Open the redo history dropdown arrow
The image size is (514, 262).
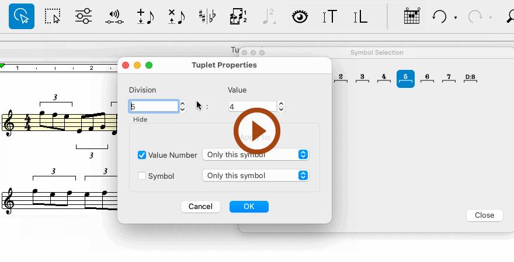(491, 17)
